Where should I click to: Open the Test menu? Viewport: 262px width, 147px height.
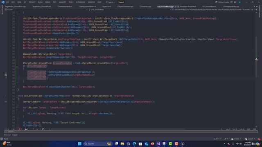[54, 2]
